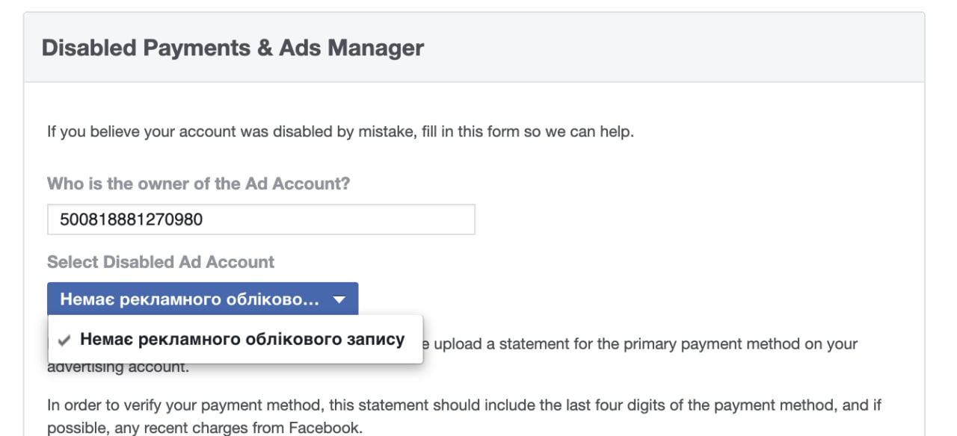Click the 'Select Disabled Ad Account' label
The image size is (957, 436).
click(x=161, y=262)
